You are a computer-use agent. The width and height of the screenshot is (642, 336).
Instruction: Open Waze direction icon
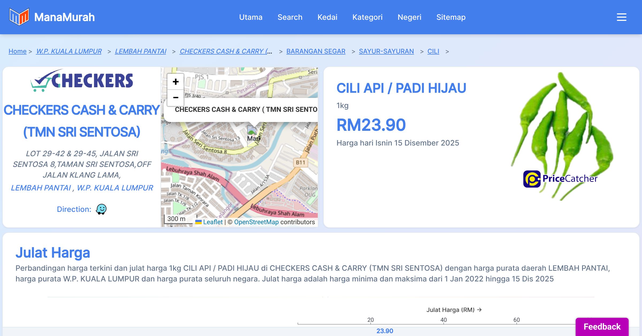pyautogui.click(x=101, y=209)
